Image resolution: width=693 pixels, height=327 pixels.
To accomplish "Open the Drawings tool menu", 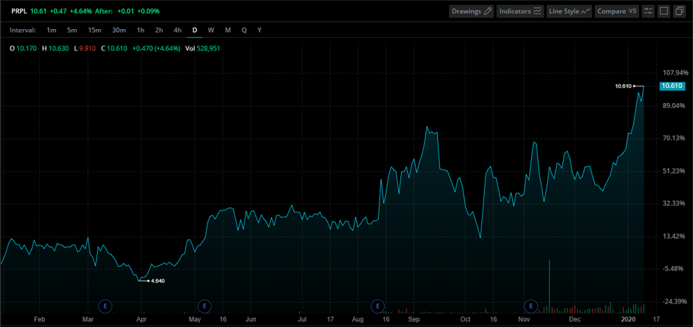I will (x=471, y=11).
